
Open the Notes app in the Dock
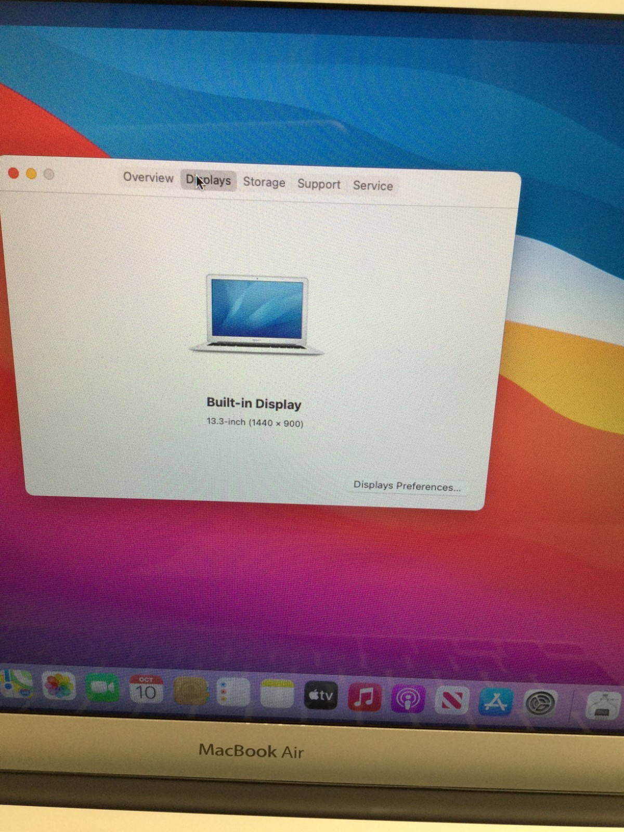click(277, 694)
